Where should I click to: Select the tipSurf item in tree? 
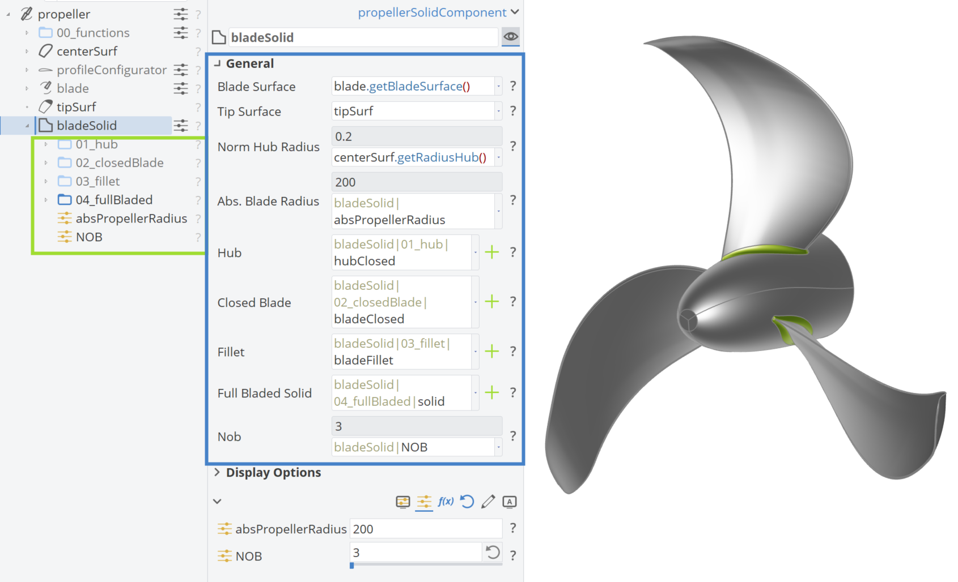(76, 107)
